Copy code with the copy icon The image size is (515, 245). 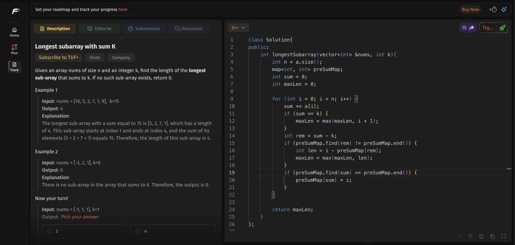(x=493, y=236)
